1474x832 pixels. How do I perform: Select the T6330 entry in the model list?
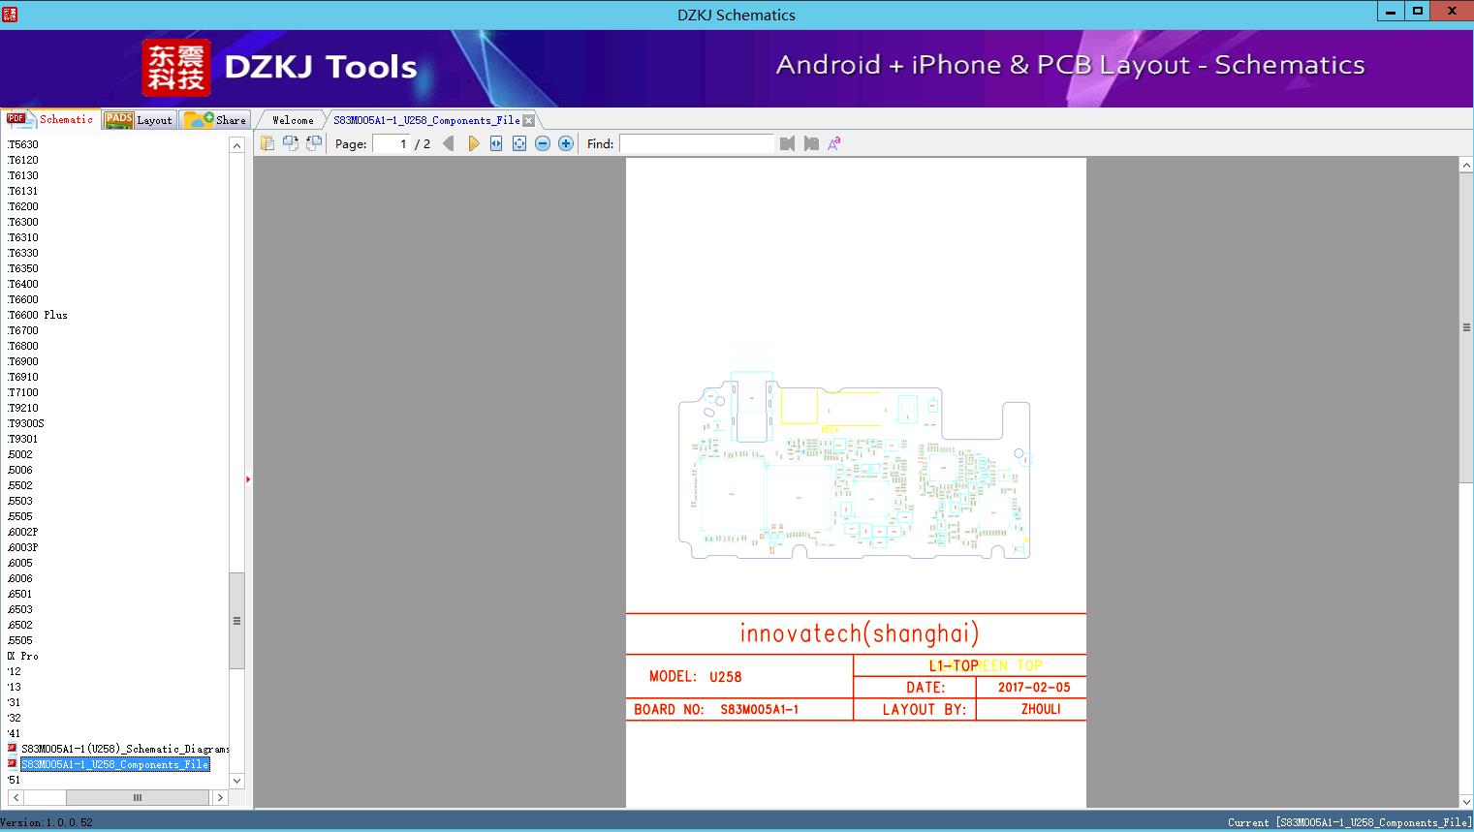(x=23, y=253)
